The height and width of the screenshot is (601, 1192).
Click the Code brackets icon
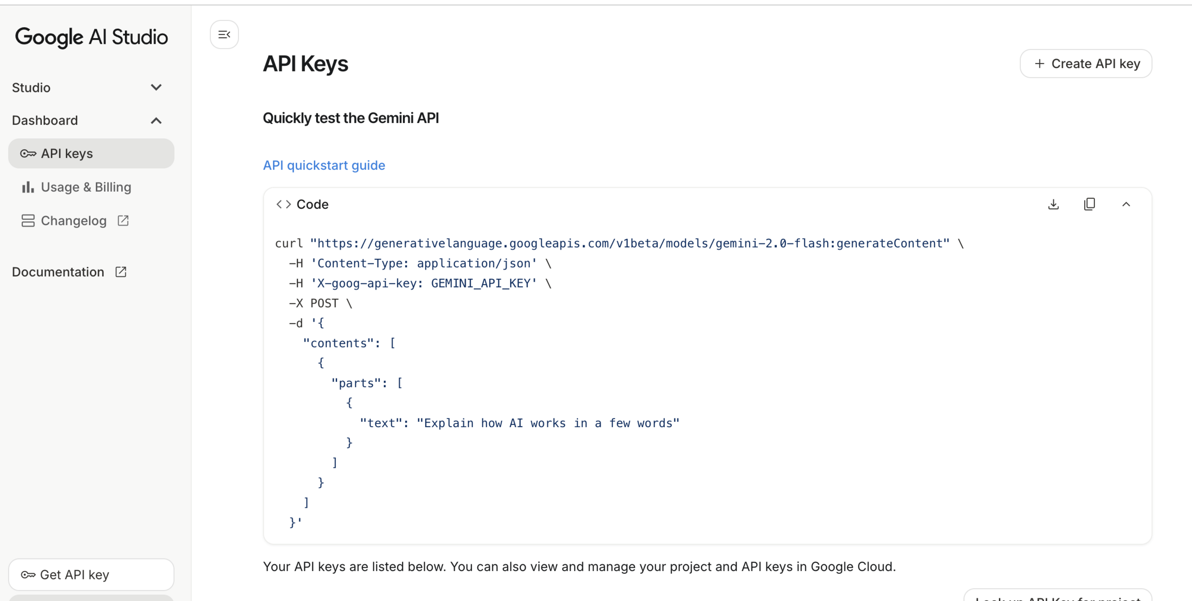point(283,204)
